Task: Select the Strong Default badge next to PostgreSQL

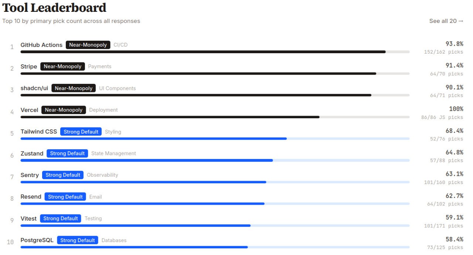Action: 78,240
